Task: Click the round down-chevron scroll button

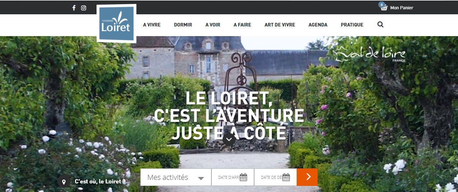Action: (229, 139)
